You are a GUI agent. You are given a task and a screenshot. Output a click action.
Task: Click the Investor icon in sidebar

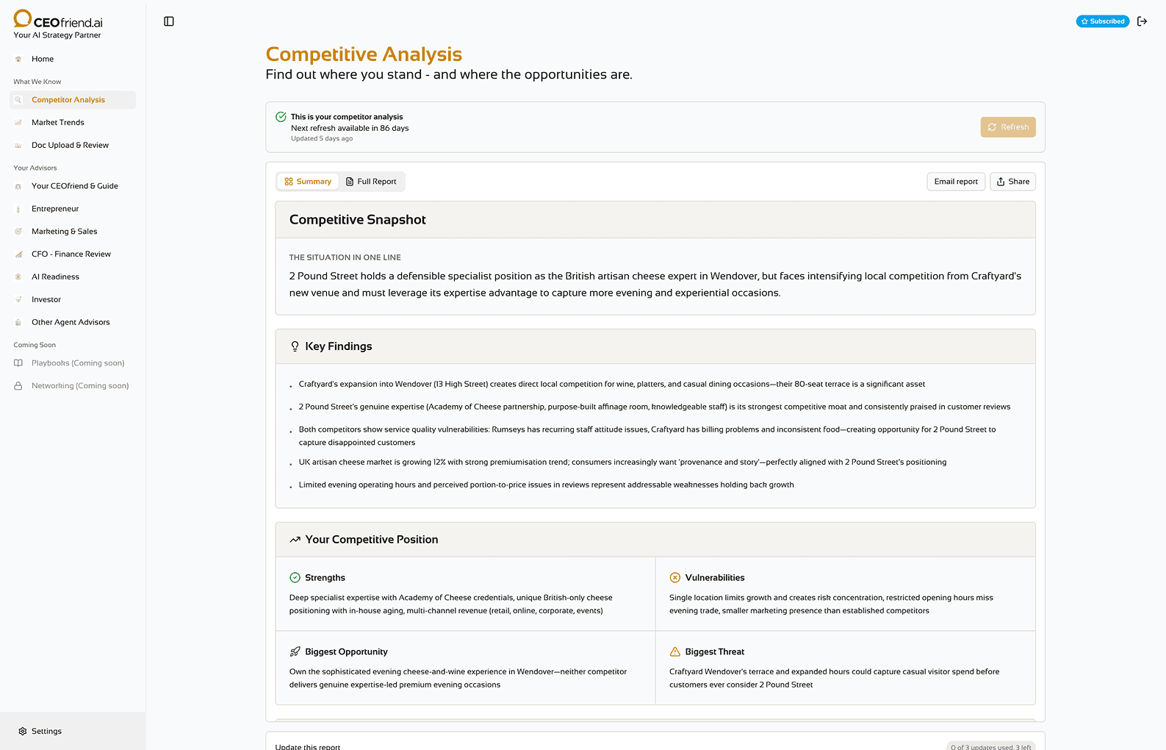click(x=18, y=300)
